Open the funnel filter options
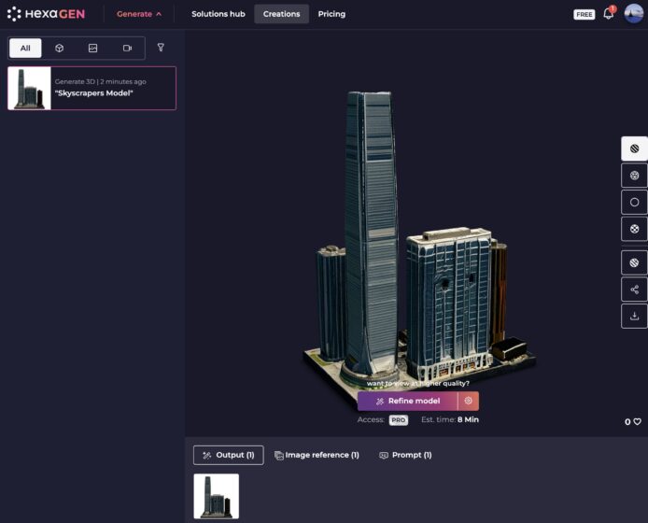Screen dimensions: 648x523 click(161, 48)
